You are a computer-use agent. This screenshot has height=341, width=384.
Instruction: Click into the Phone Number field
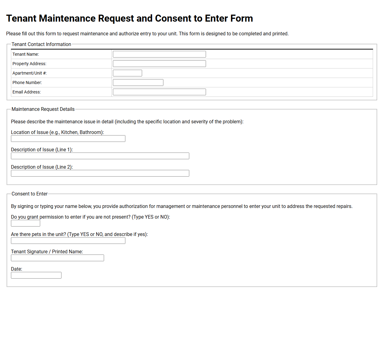(138, 83)
